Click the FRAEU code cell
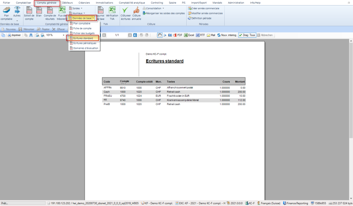This screenshot has width=353, height=206. pyautogui.click(x=107, y=96)
